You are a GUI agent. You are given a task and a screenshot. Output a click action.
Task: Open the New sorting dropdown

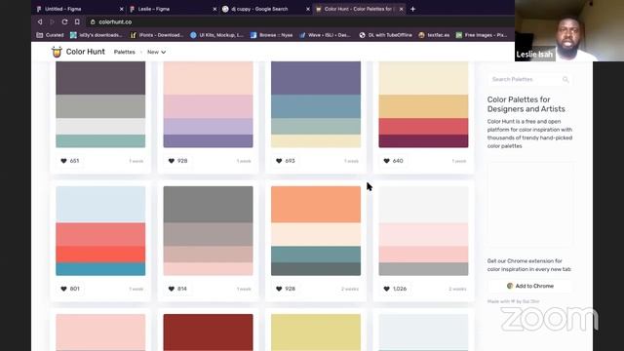pos(156,52)
